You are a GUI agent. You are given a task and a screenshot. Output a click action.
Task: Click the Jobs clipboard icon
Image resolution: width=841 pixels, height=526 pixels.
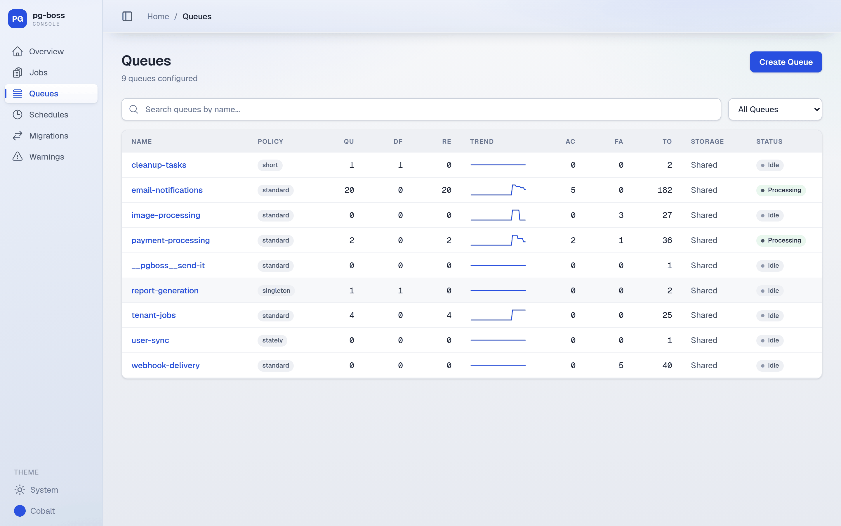point(18,72)
